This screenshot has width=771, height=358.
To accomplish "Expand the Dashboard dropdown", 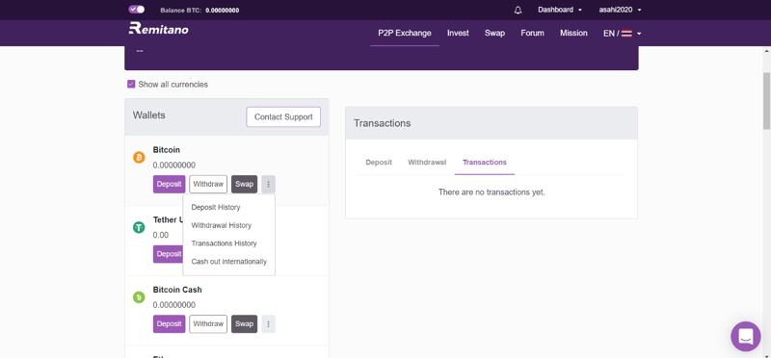I will point(560,10).
